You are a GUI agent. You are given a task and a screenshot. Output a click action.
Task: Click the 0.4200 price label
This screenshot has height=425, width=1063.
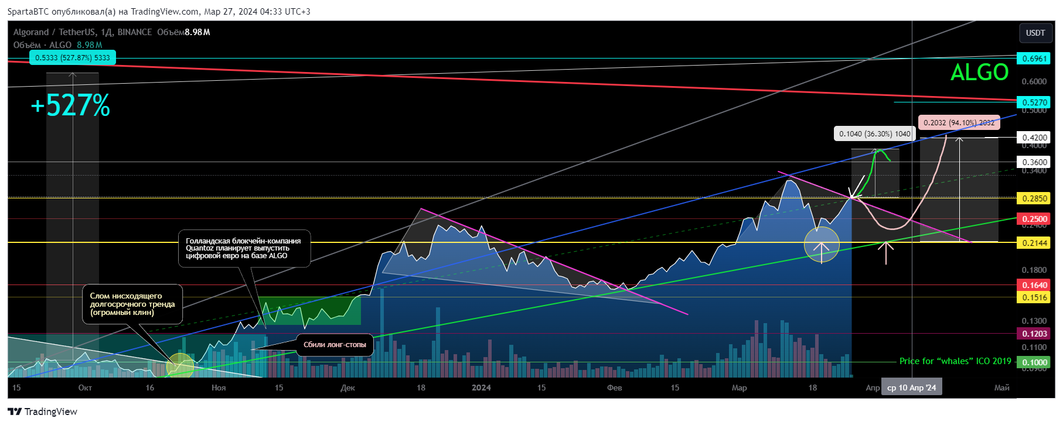(x=1034, y=138)
